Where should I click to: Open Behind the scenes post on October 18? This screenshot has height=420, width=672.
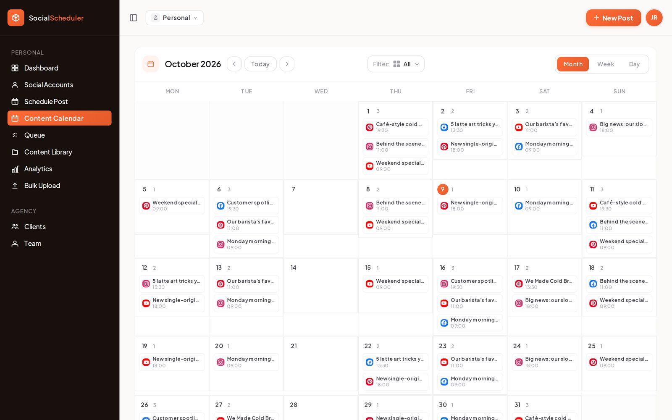pyautogui.click(x=619, y=284)
